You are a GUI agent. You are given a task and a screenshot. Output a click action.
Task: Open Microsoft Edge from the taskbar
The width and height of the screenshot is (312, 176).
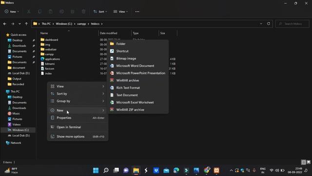[176, 170]
